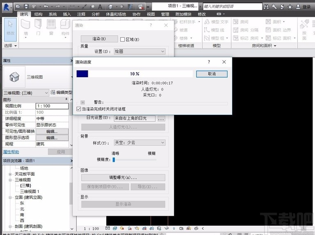Click the Visual Style cube icon
Image resolution: width=315 pixels, height=235 pixels.
coord(115,228)
